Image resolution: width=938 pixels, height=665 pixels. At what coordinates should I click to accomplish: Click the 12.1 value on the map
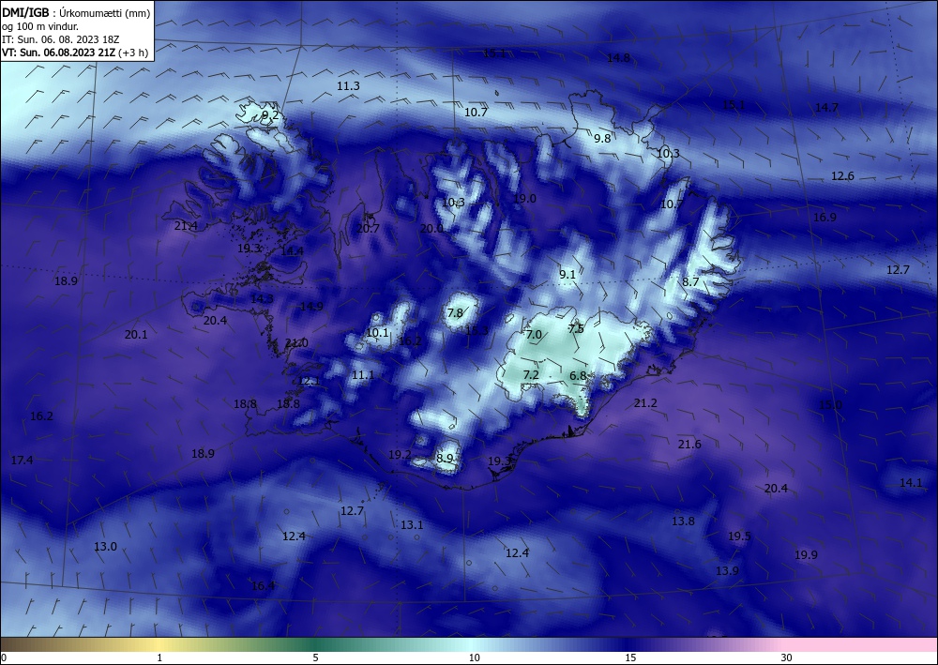point(310,381)
